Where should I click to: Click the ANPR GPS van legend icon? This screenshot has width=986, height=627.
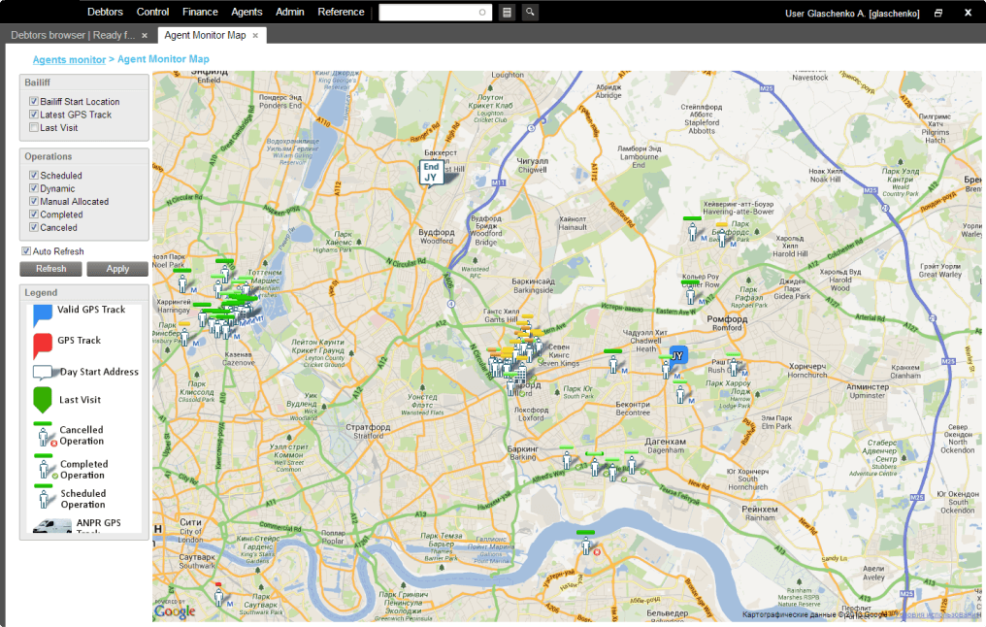52,526
